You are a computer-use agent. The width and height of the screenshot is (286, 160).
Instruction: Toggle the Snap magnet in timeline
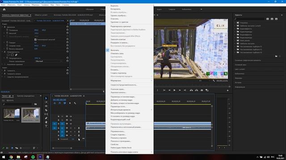click(x=59, y=103)
